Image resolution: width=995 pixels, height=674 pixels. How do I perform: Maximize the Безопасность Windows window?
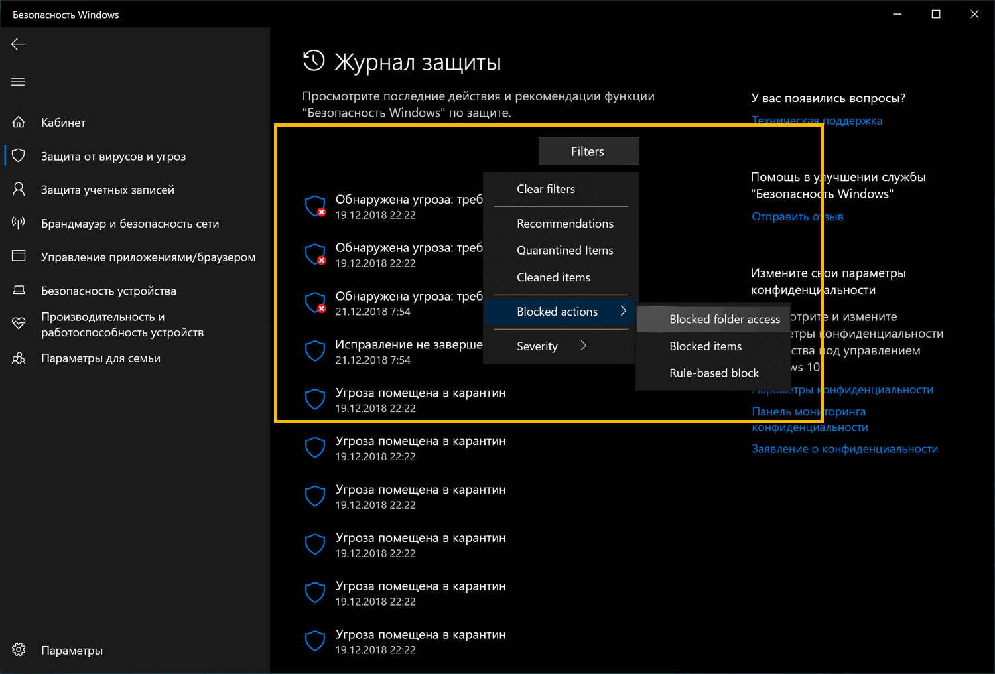pyautogui.click(x=936, y=14)
